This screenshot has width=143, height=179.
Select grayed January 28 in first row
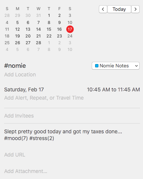click(x=7, y=15)
